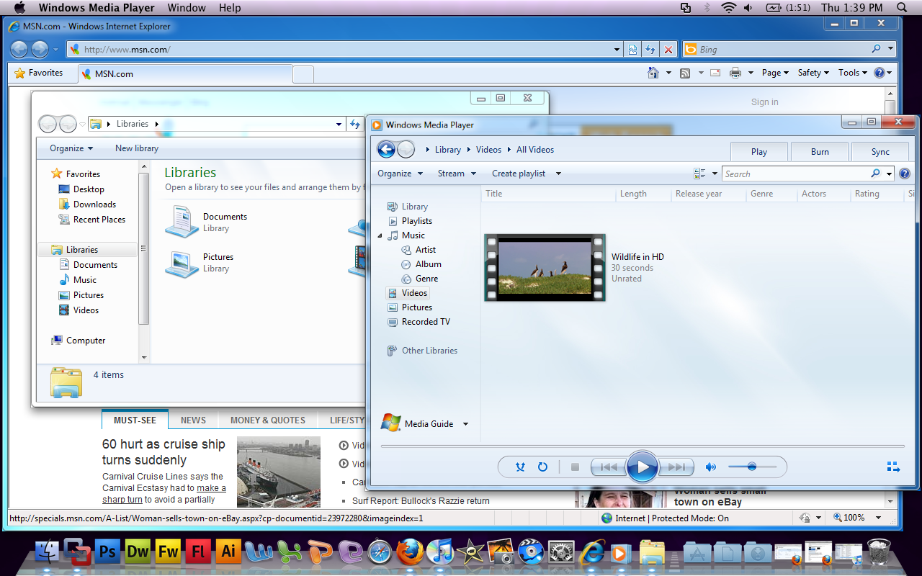This screenshot has height=576, width=922.
Task: Adjust the Media Player volume slider
Action: point(751,467)
